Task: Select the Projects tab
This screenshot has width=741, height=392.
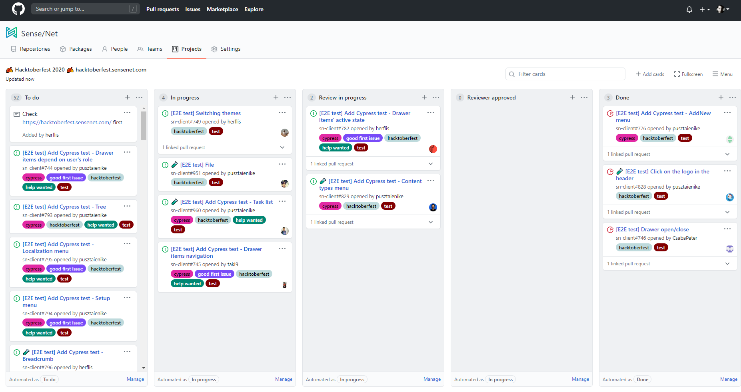Action: (187, 49)
